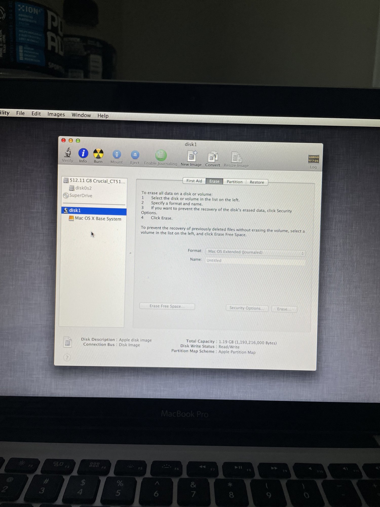Click the Erase Free Space button

click(x=167, y=306)
